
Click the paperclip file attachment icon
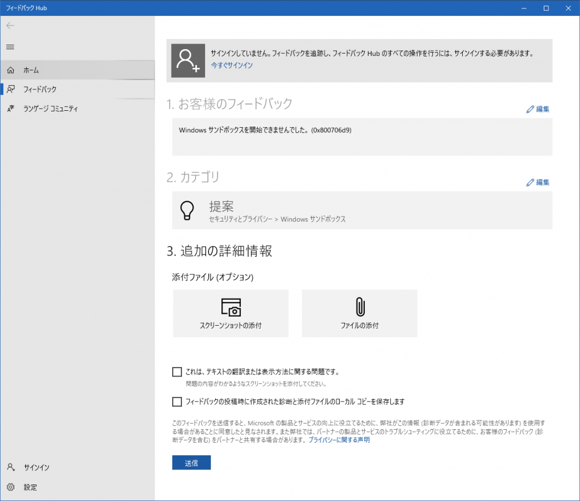360,307
